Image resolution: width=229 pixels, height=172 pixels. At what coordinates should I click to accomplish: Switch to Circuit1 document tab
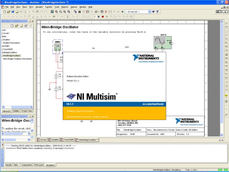point(42,139)
